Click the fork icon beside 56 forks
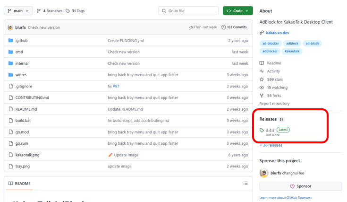347x202 pixels. tap(262, 96)
